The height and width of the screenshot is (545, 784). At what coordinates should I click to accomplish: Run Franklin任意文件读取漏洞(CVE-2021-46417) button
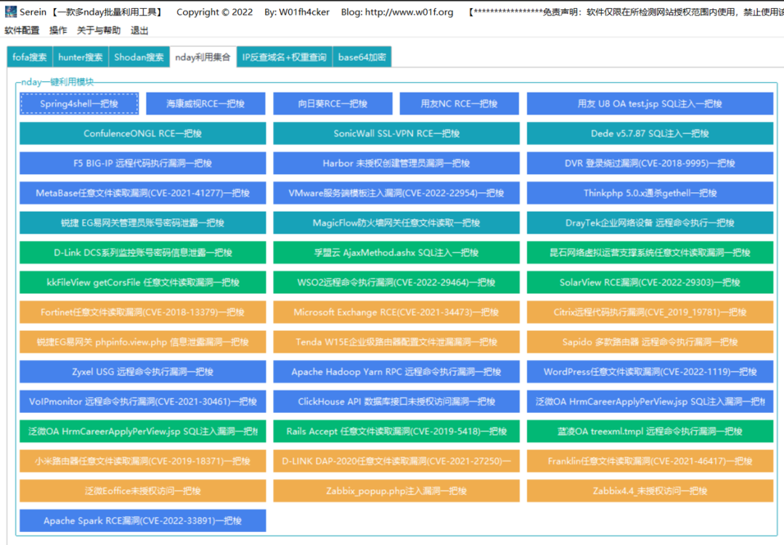[x=650, y=461]
